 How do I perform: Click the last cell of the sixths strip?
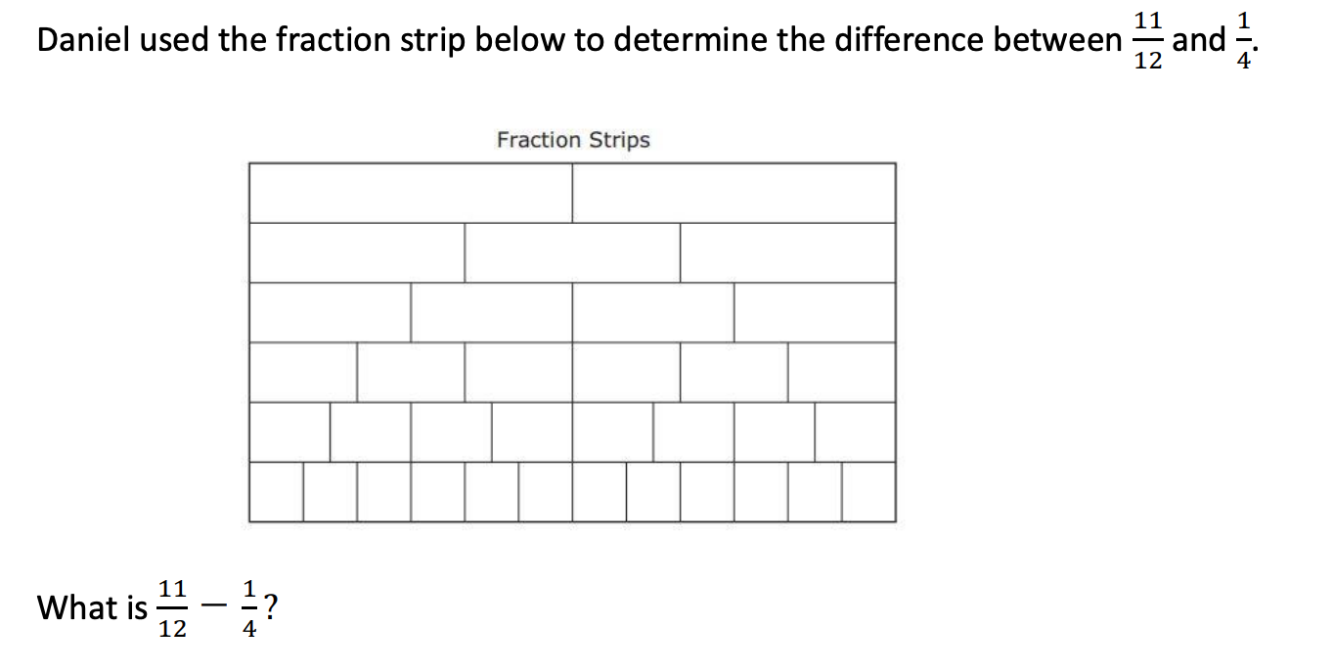pyautogui.click(x=841, y=372)
